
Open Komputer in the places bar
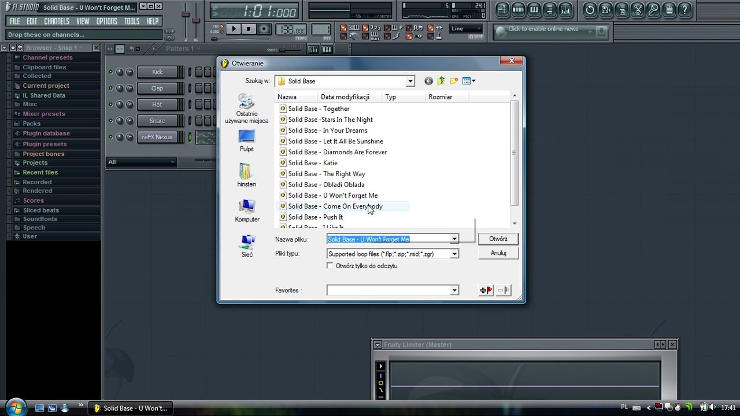247,211
